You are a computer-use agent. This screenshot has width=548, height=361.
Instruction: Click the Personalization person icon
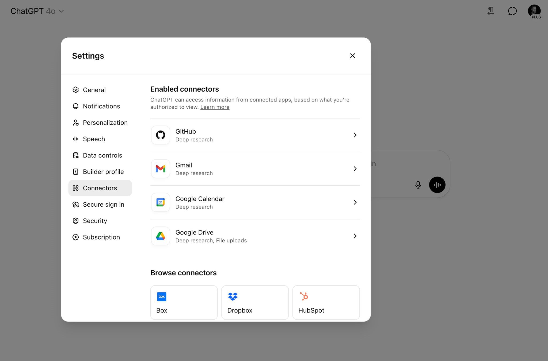[76, 123]
